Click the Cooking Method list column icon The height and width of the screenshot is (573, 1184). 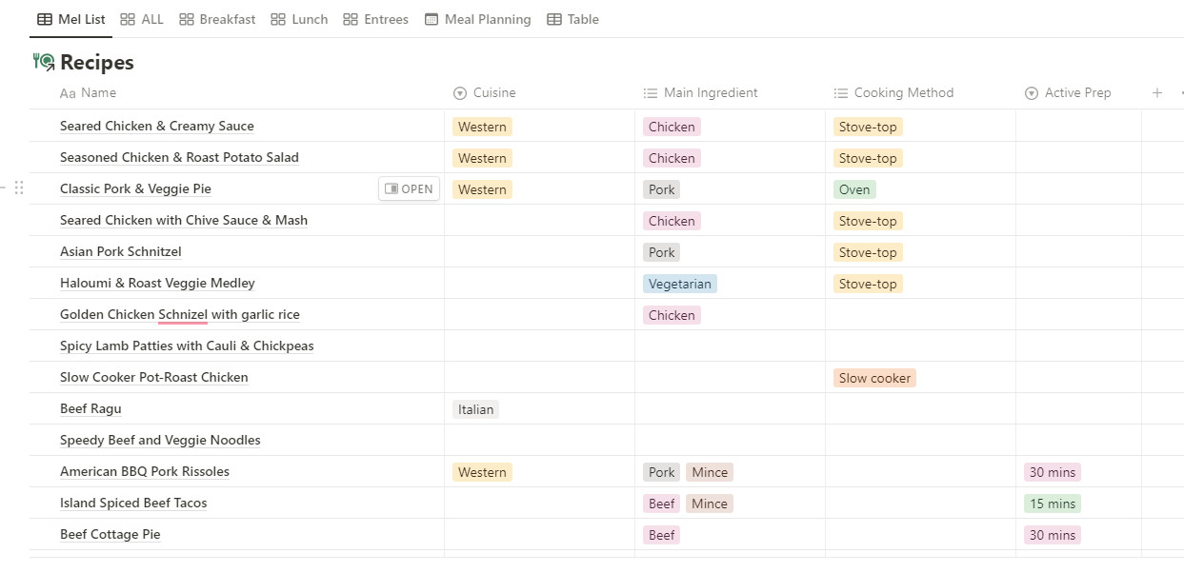tap(841, 93)
